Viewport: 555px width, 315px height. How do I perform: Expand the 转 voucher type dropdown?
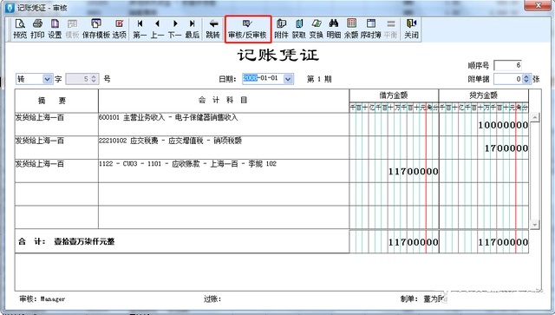point(48,79)
